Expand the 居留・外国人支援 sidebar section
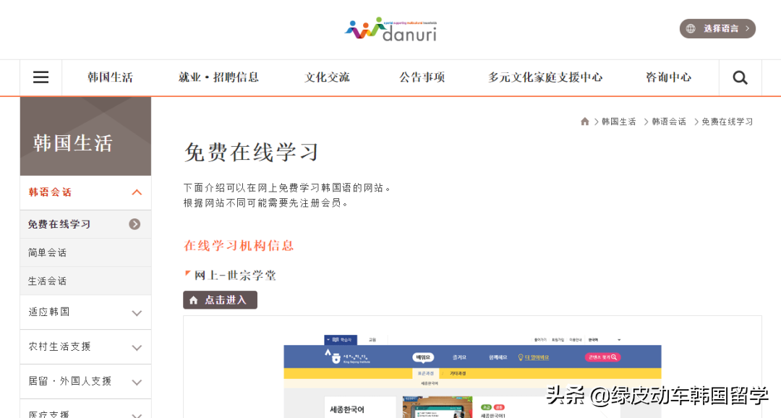Image resolution: width=781 pixels, height=418 pixels. click(137, 382)
